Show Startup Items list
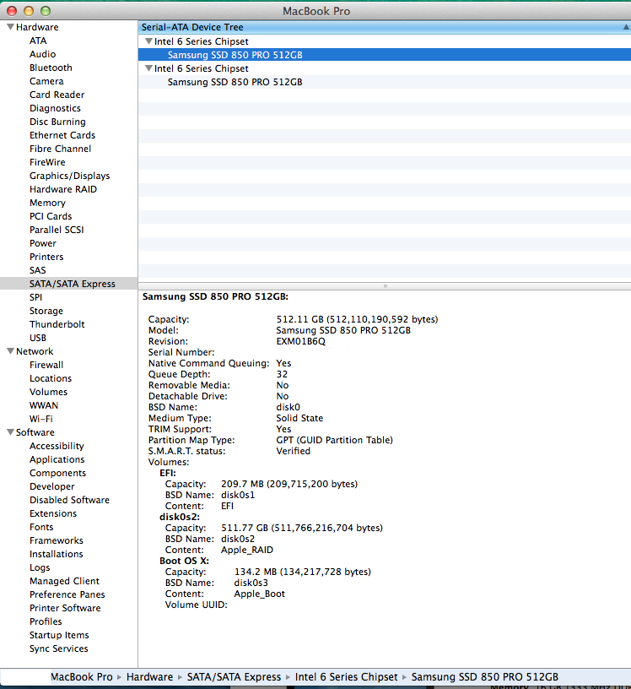Screen dimensions: 631x689 59,635
